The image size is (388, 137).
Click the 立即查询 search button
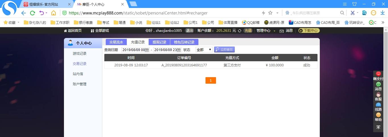pyautogui.click(x=224, y=50)
